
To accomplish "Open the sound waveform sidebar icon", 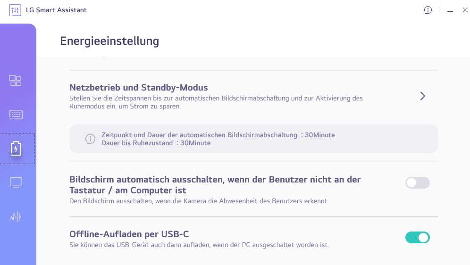I will pyautogui.click(x=16, y=216).
